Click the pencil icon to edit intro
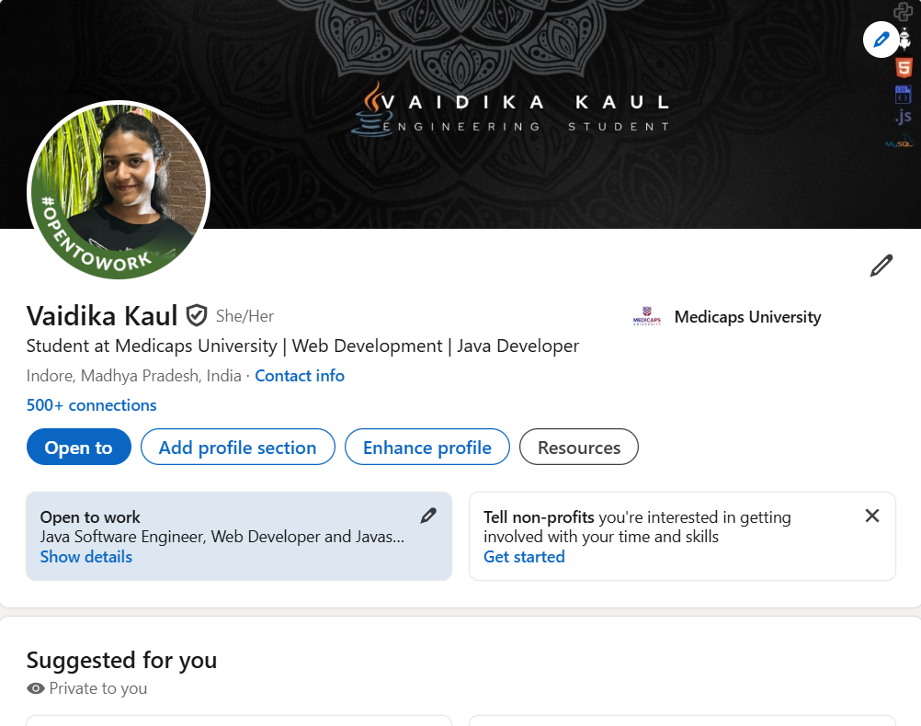The width and height of the screenshot is (921, 726). (881, 266)
